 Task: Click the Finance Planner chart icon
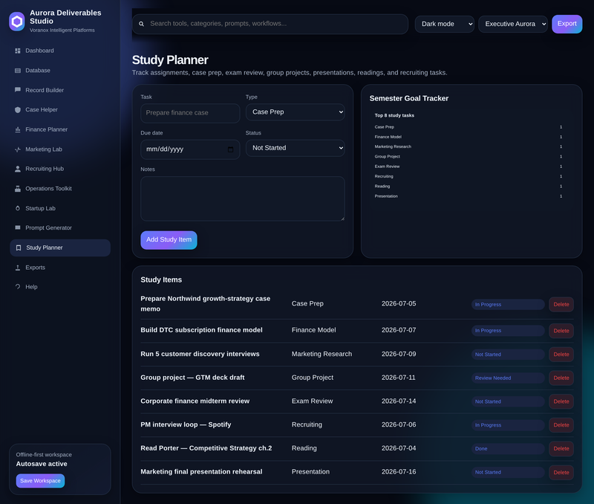[17, 129]
